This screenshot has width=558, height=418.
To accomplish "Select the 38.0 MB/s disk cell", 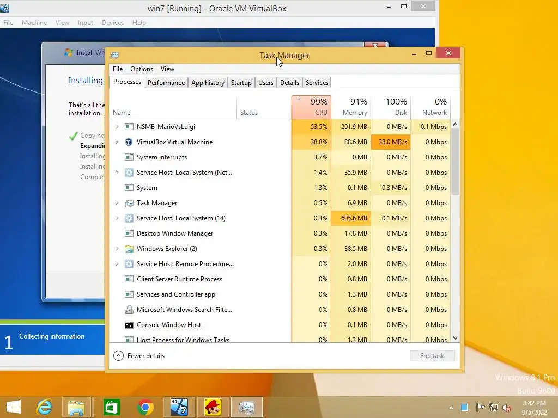I will (x=391, y=142).
